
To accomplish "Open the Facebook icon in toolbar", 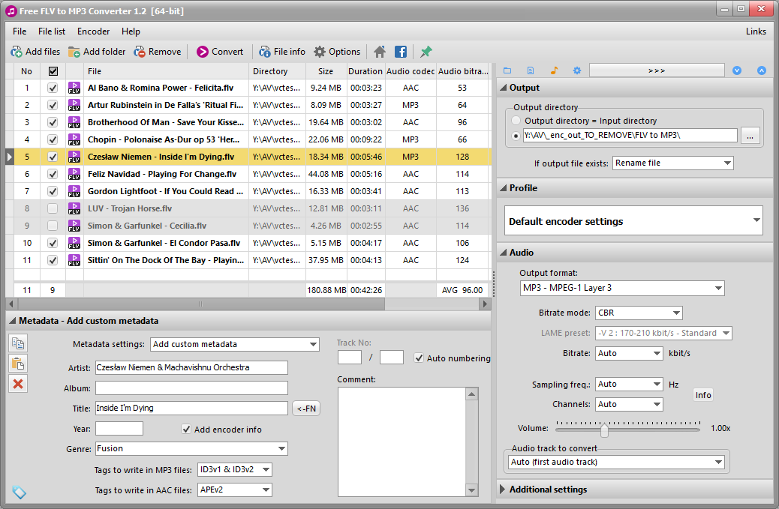I will tap(401, 52).
